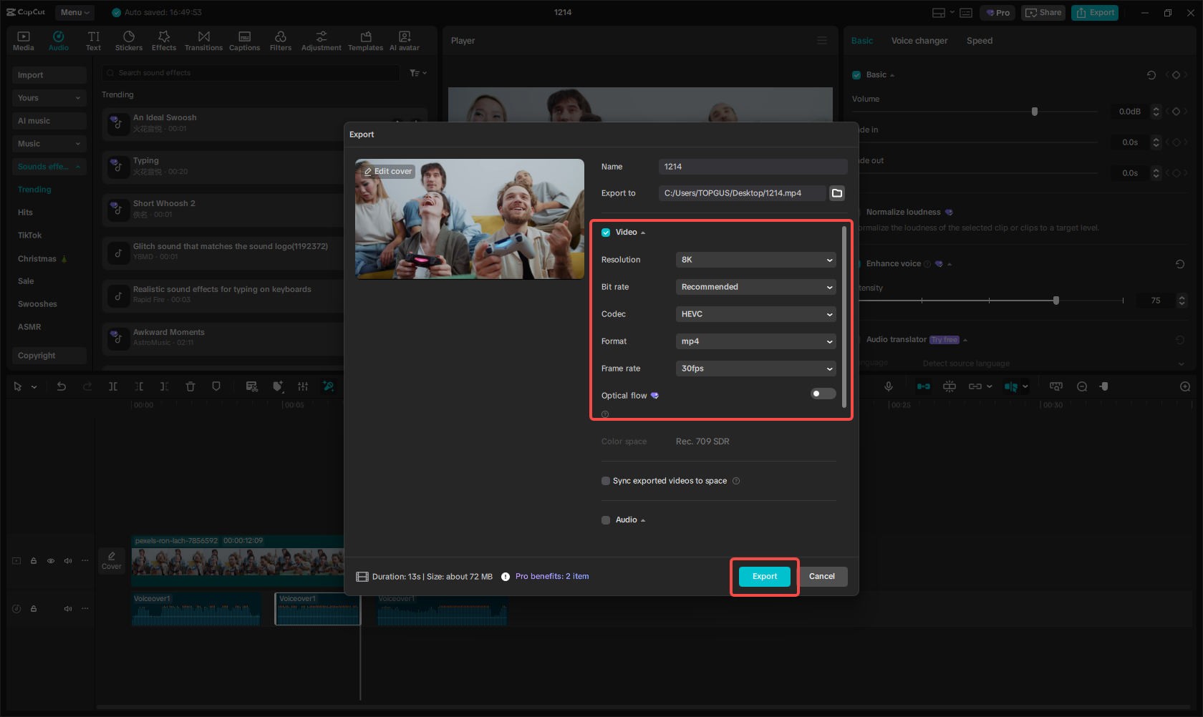This screenshot has height=717, width=1203.
Task: Click the Undo icon above the timeline
Action: (x=62, y=386)
